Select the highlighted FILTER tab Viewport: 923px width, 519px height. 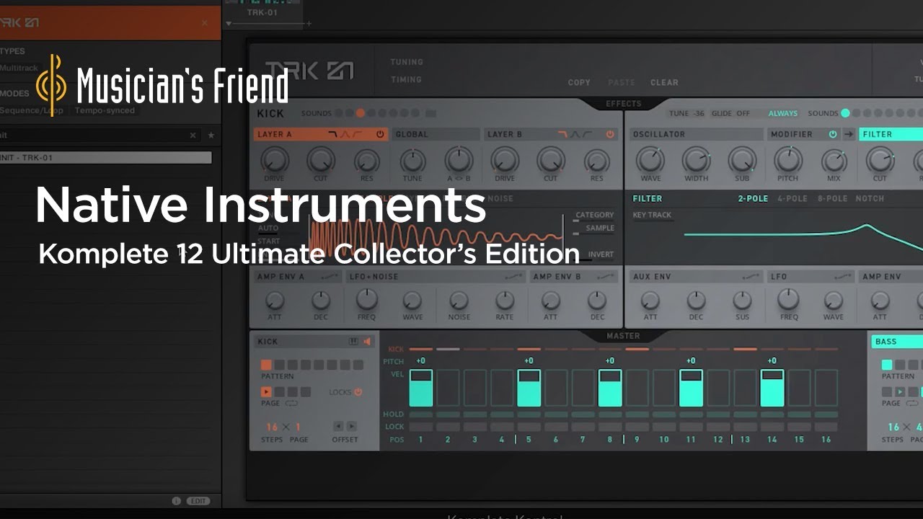pyautogui.click(x=891, y=134)
